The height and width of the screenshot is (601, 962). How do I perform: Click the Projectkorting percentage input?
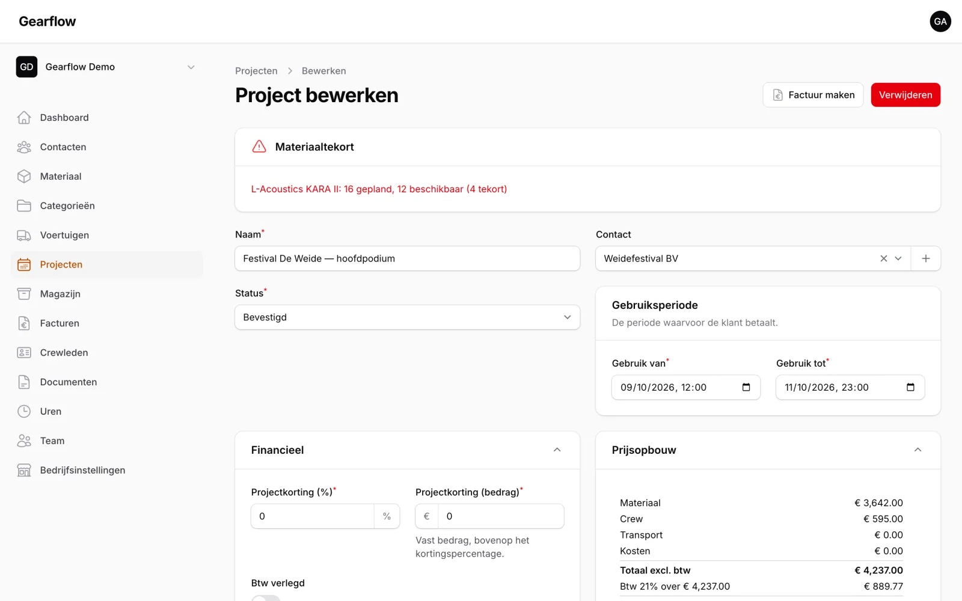tap(313, 516)
